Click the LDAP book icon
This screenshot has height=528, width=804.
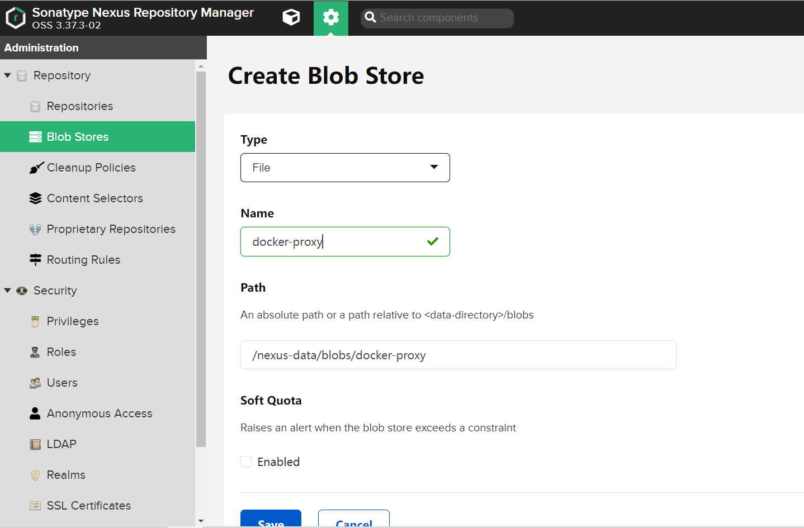(35, 444)
